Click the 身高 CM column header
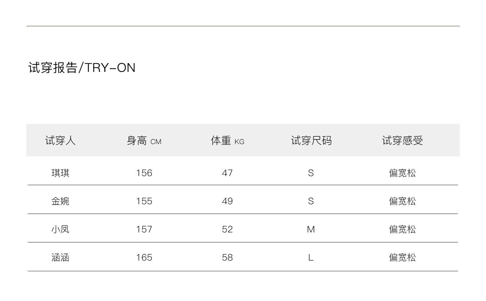Screen dimensions: 486x301 (x=144, y=141)
